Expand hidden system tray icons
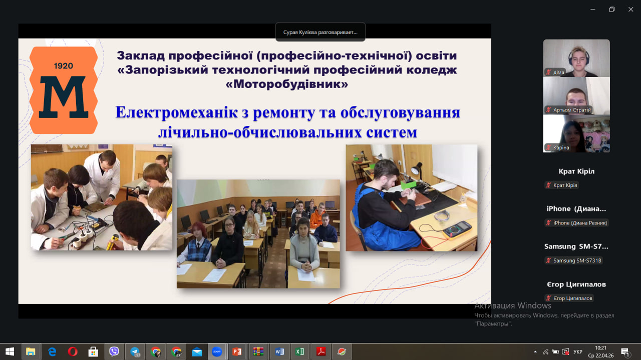Image resolution: width=641 pixels, height=360 pixels. [x=535, y=351]
